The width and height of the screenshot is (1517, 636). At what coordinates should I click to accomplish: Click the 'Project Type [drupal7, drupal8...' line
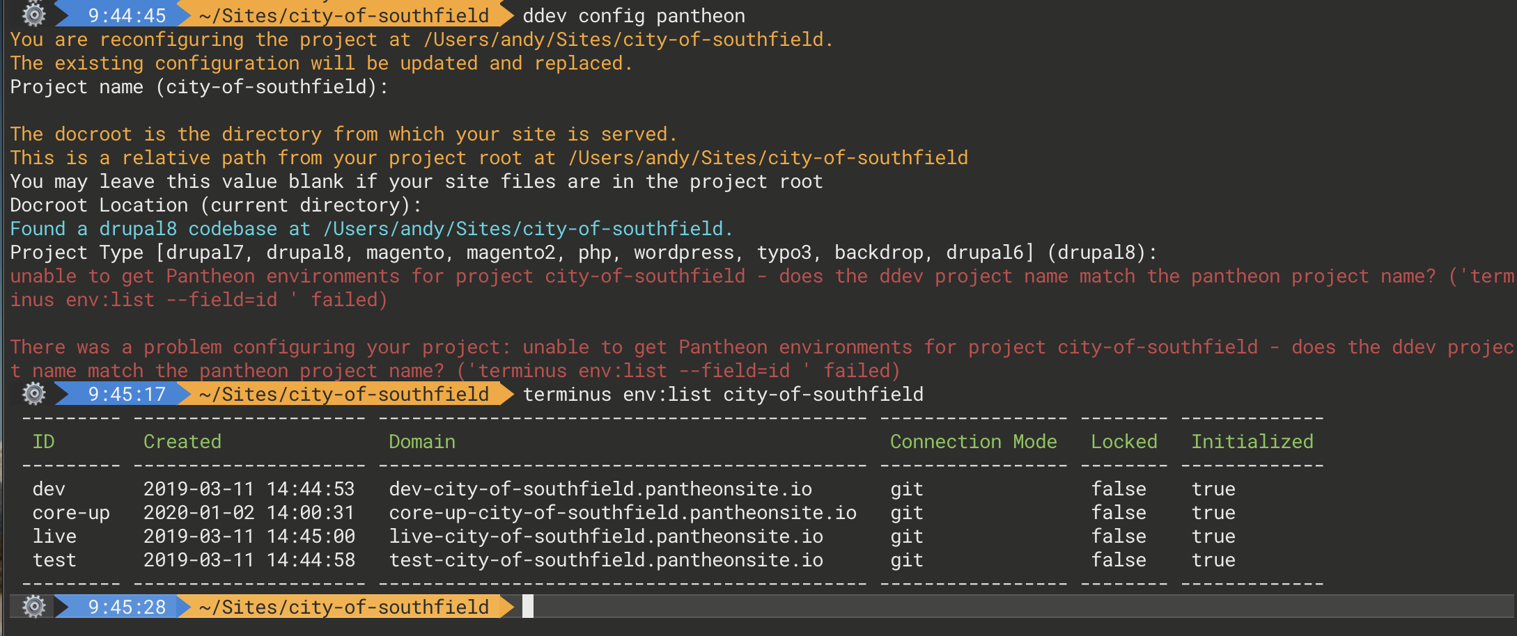pyautogui.click(x=584, y=253)
